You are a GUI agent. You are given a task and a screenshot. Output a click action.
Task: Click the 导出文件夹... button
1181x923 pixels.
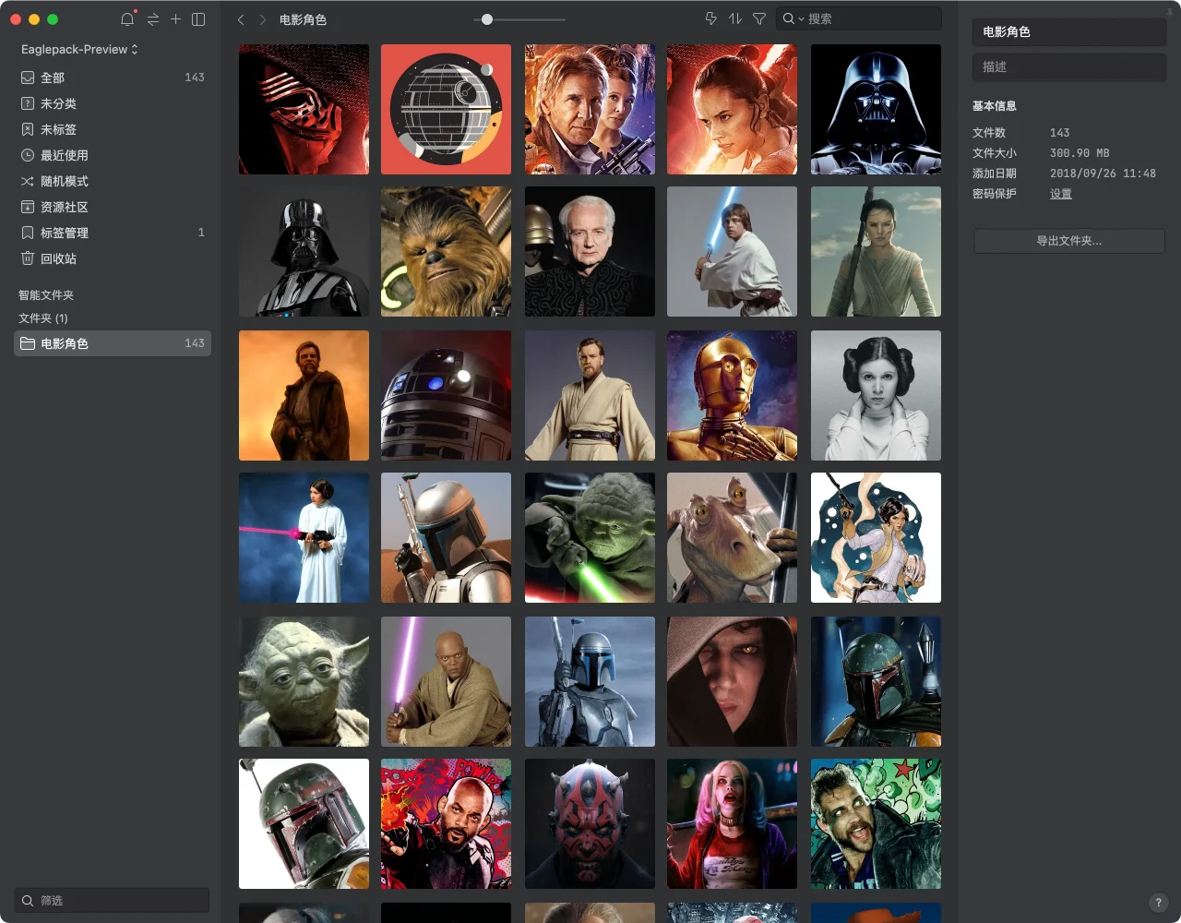click(x=1069, y=241)
